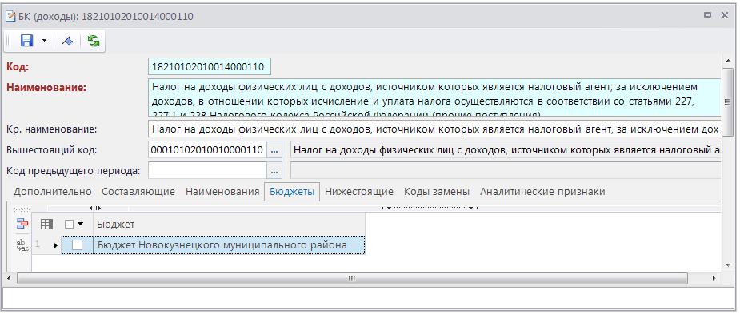Viewport: 740px width, 314px height.
Task: Close the БК (доходы) window
Action: pyautogui.click(x=725, y=15)
